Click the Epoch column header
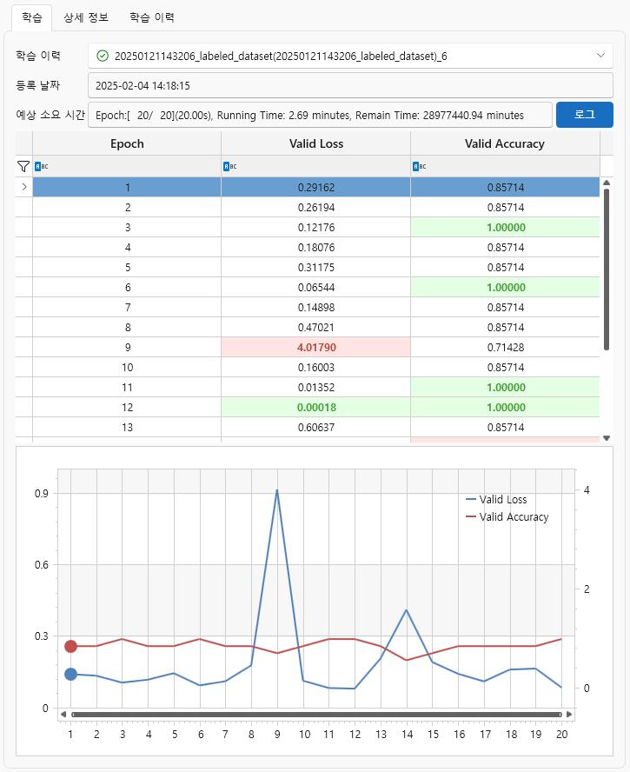630x772 pixels. (127, 143)
